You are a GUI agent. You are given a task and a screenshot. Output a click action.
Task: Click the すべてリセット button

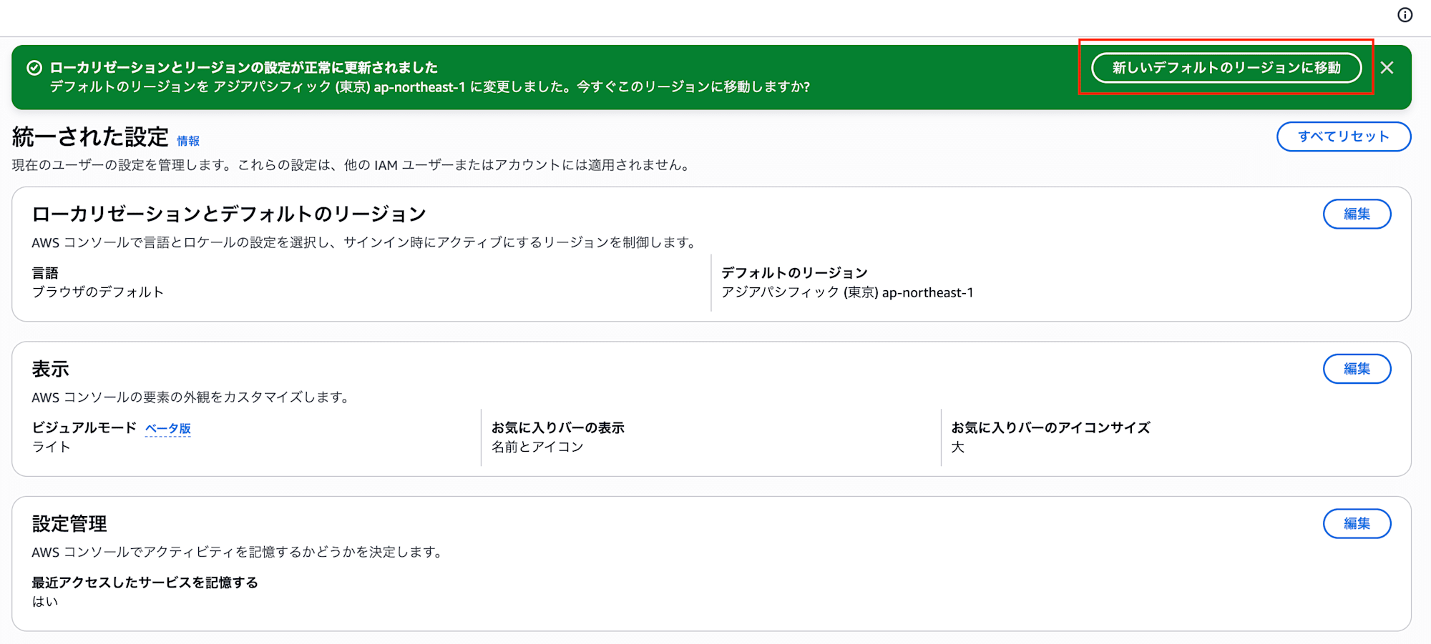(1343, 136)
